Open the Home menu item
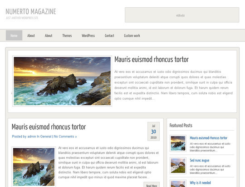This screenshot has height=187, width=245. pyautogui.click(x=14, y=35)
